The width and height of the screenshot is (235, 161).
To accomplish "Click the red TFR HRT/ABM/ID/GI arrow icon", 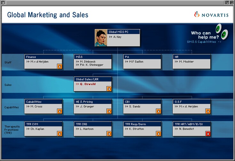I will tap(208, 133).
